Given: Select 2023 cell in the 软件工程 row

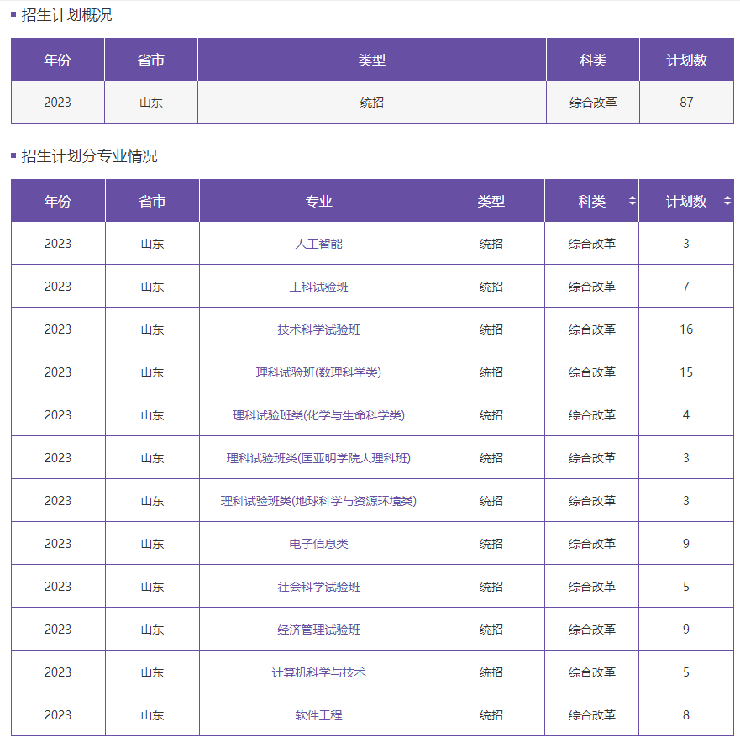Looking at the screenshot, I should point(58,715).
